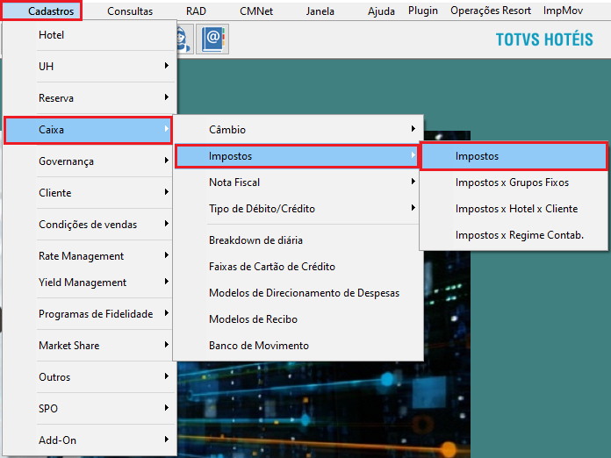Viewport: 611px width, 458px height.
Task: Open Modelos de Direcionamento de Despesas
Action: [298, 293]
